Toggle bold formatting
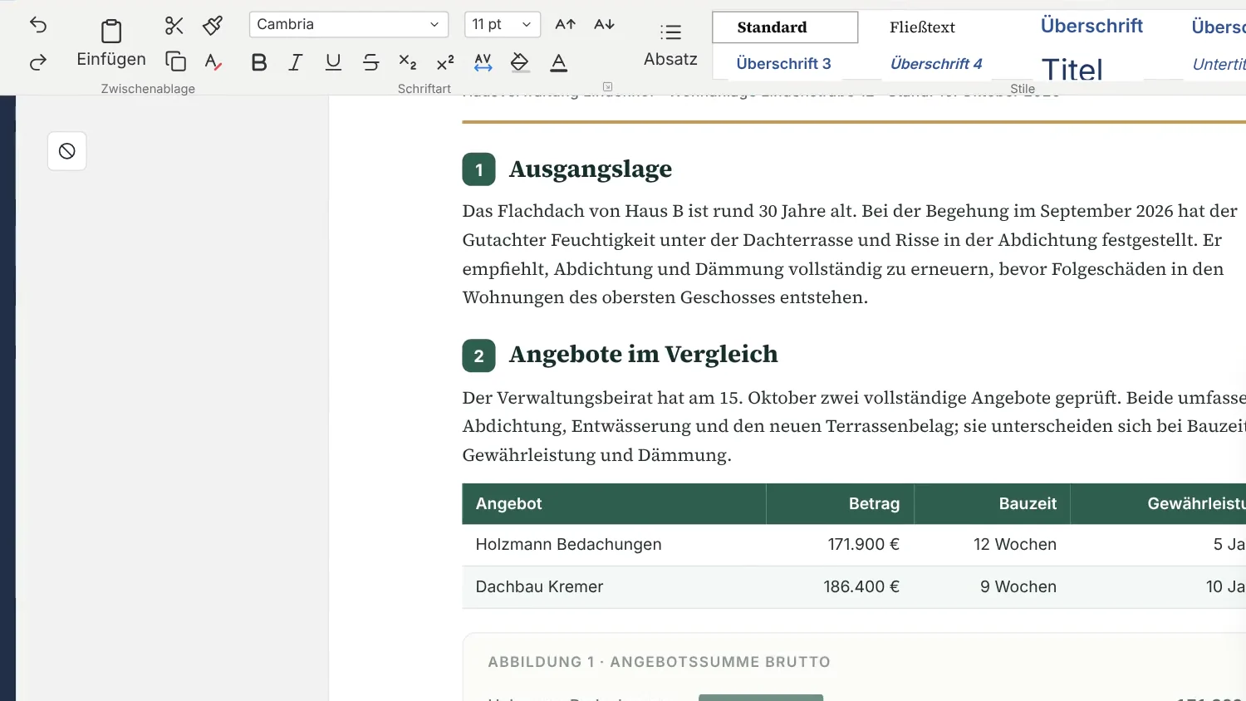 click(259, 62)
